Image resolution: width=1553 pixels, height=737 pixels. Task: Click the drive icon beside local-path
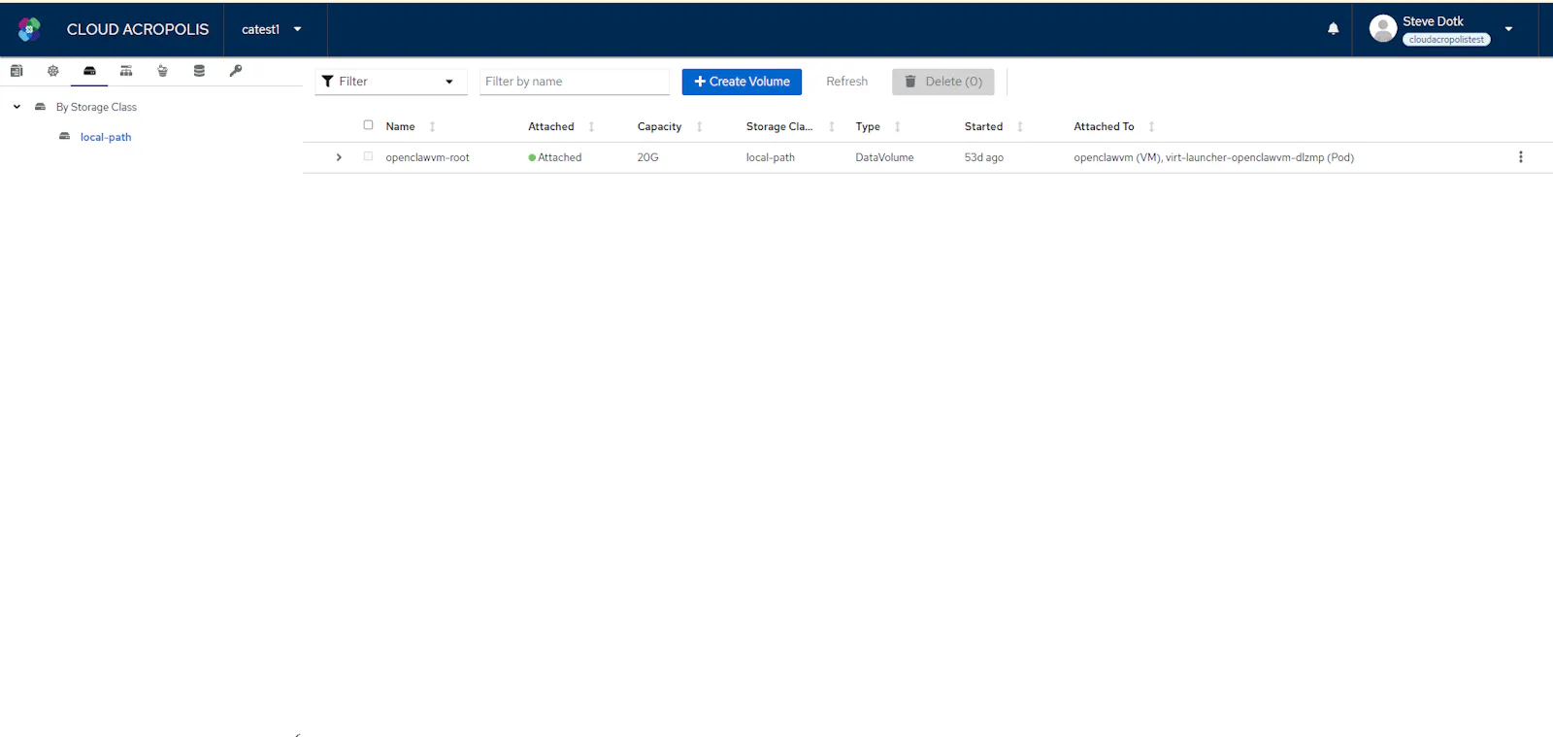[x=65, y=137]
